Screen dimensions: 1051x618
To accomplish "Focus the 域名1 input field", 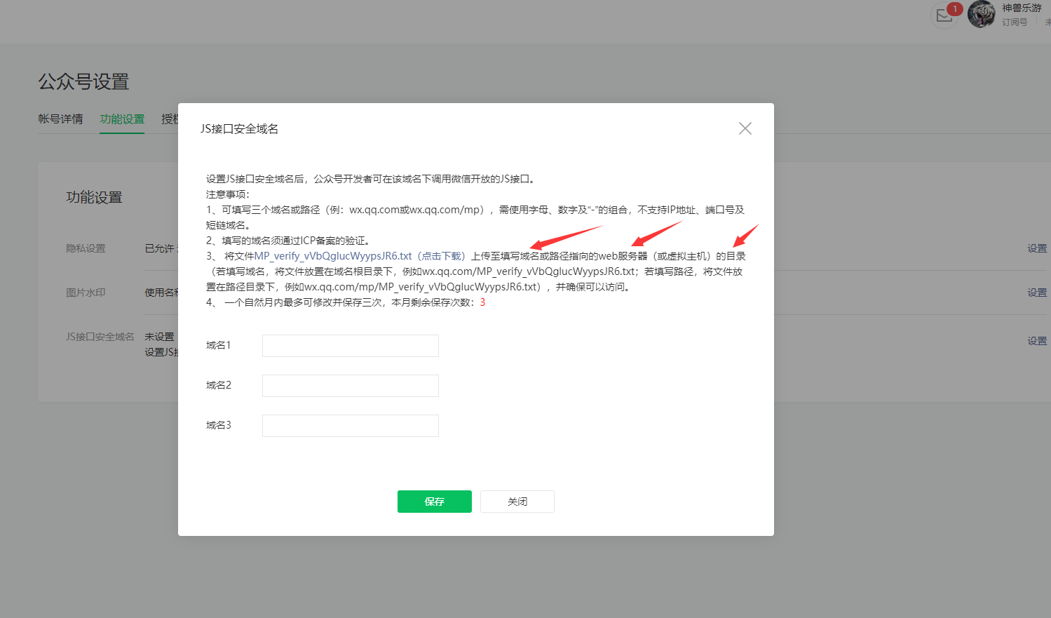I will click(350, 346).
